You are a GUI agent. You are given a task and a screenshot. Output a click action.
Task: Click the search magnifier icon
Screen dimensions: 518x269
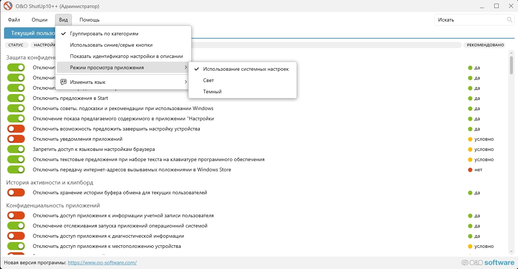510,20
